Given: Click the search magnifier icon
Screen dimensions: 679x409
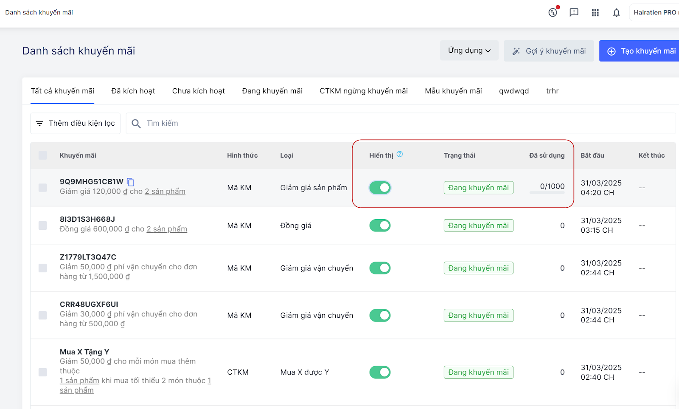Looking at the screenshot, I should [136, 124].
